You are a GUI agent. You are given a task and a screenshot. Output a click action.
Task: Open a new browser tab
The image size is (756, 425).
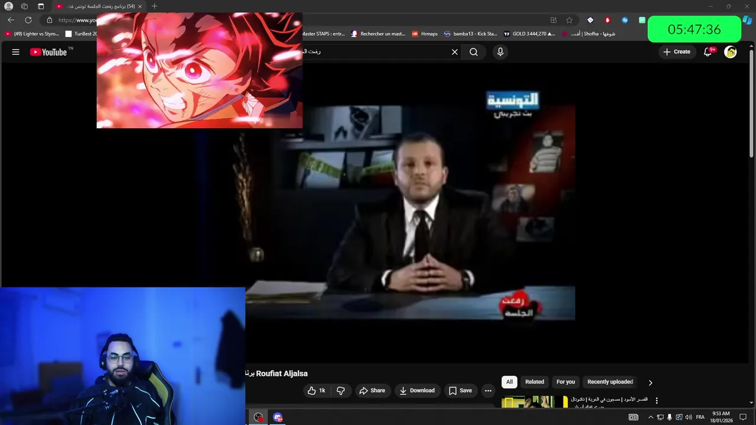(x=154, y=6)
